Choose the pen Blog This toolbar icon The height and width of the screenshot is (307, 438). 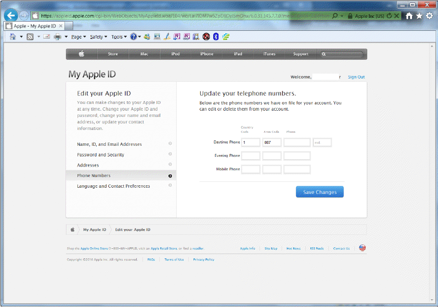pyautogui.click(x=167, y=37)
